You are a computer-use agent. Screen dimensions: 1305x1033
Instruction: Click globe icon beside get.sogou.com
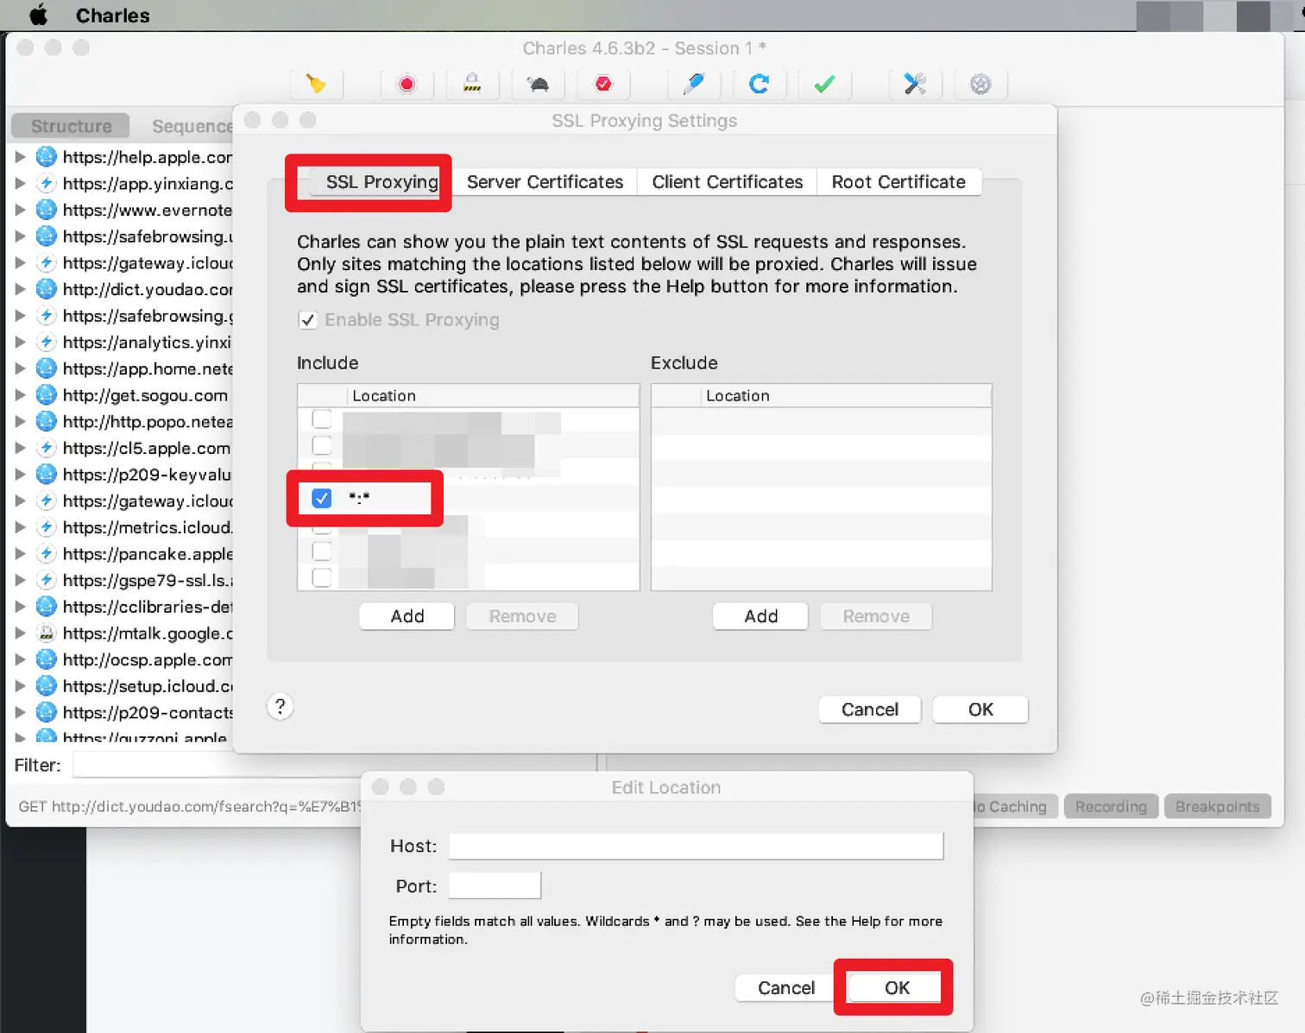[47, 394]
